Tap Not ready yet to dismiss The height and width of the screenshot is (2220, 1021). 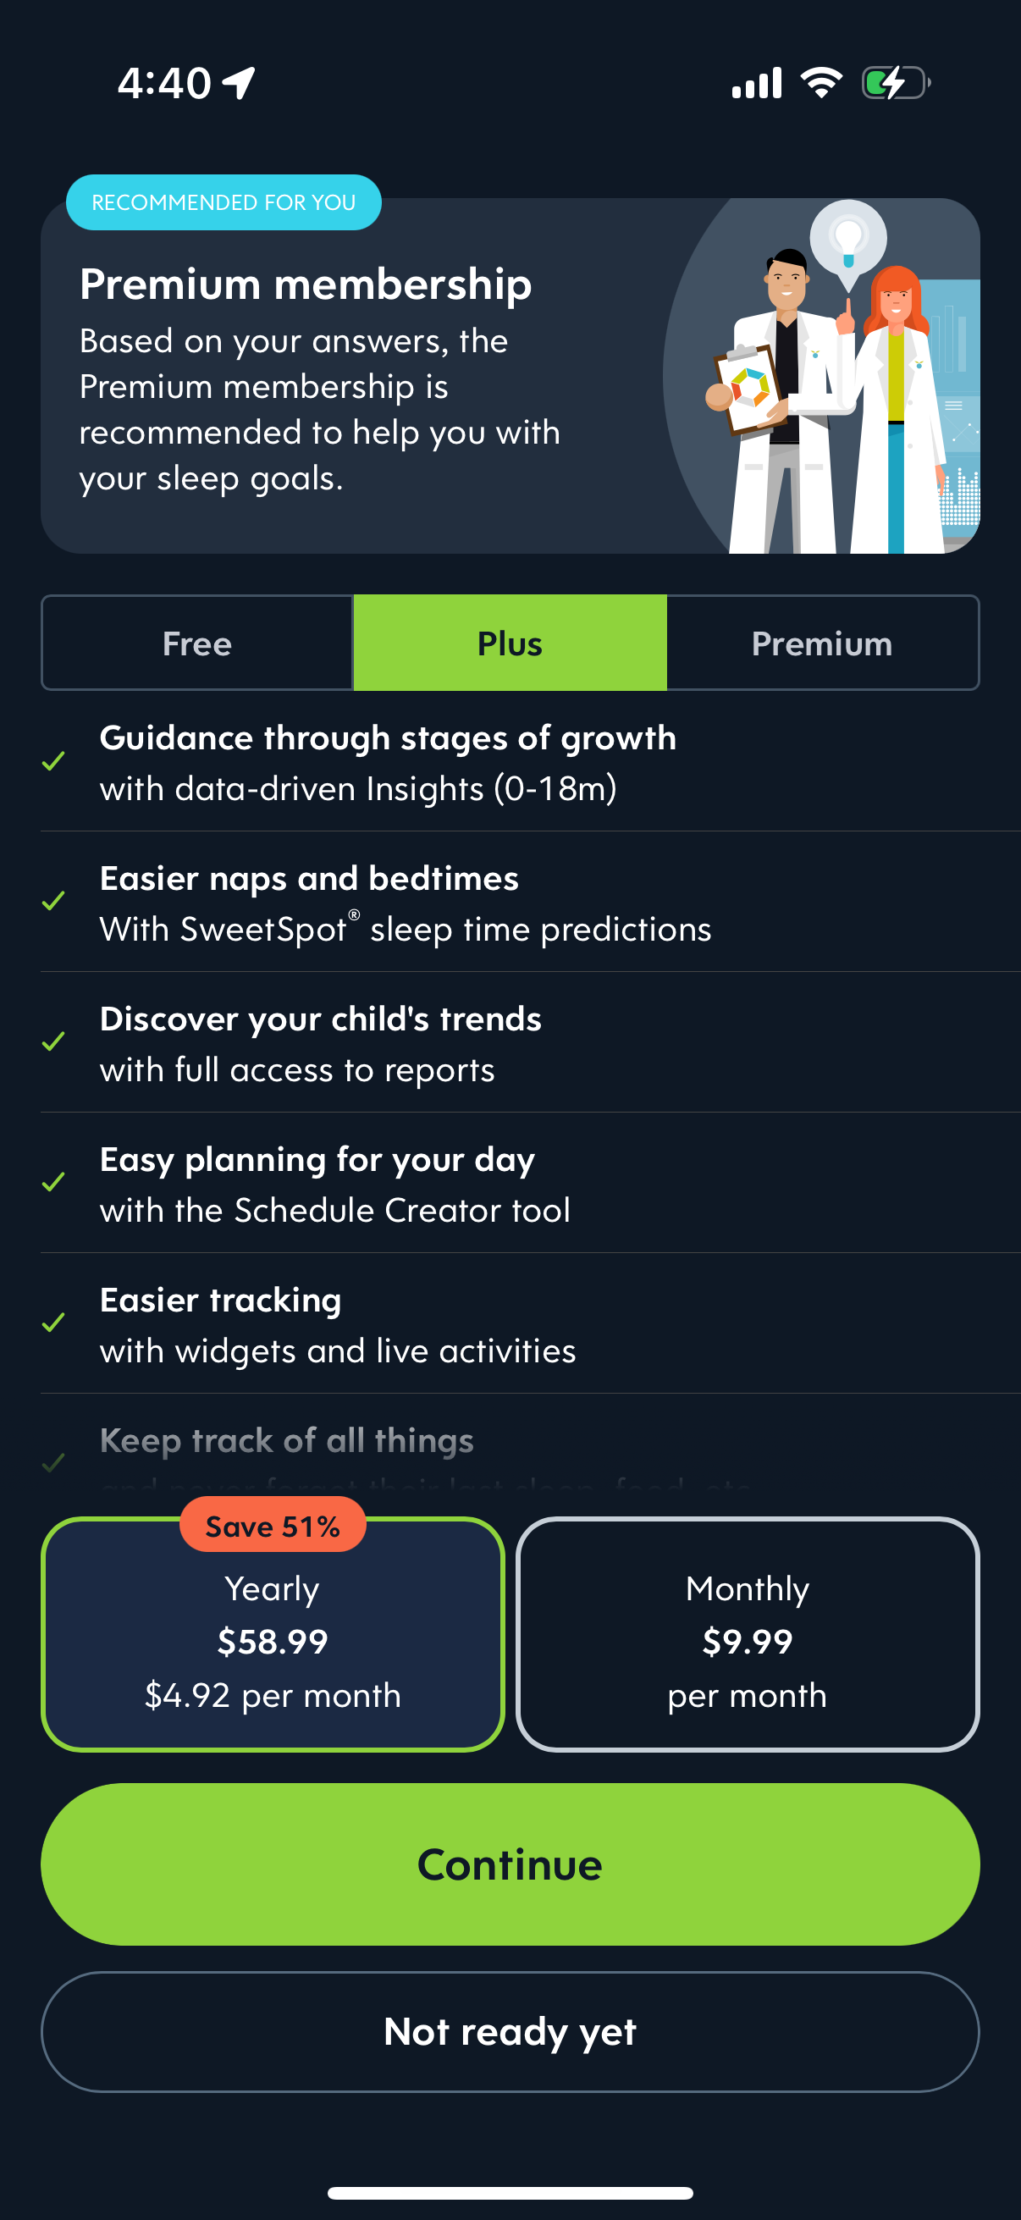pyautogui.click(x=510, y=2032)
